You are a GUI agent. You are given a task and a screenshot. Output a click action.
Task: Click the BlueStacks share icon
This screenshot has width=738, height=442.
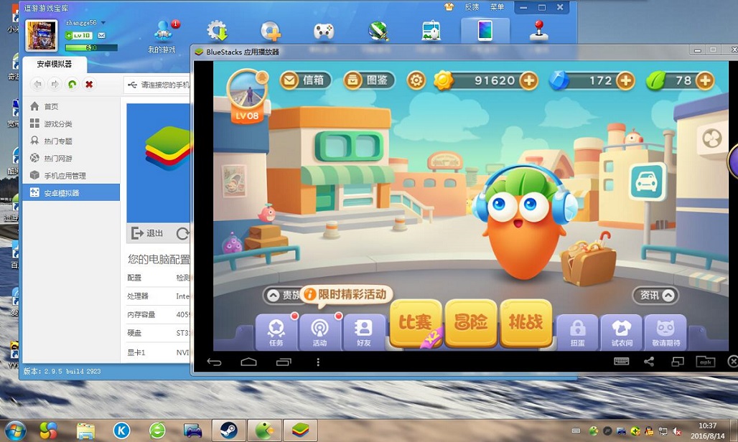[649, 361]
